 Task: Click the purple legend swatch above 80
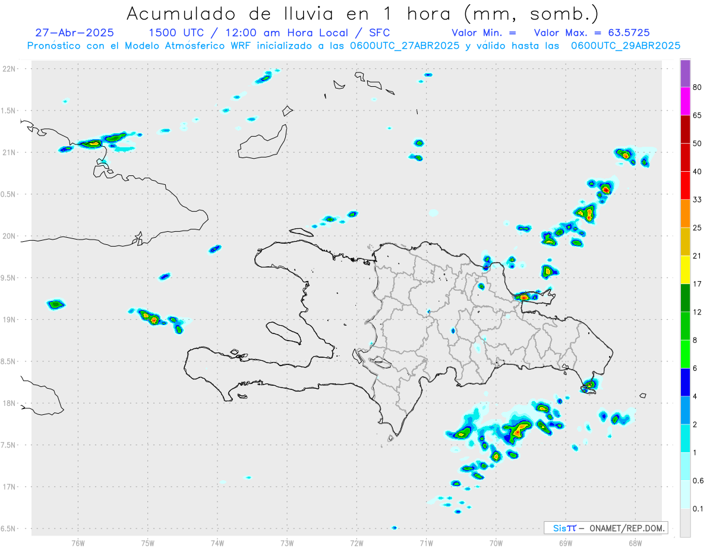click(685, 74)
